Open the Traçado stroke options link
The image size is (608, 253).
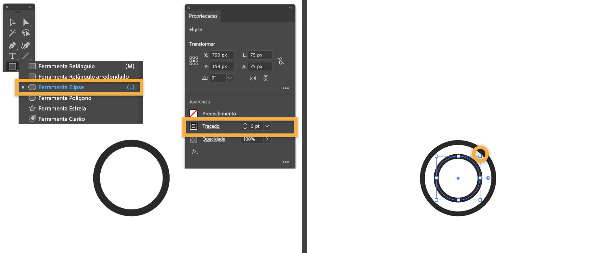click(211, 126)
